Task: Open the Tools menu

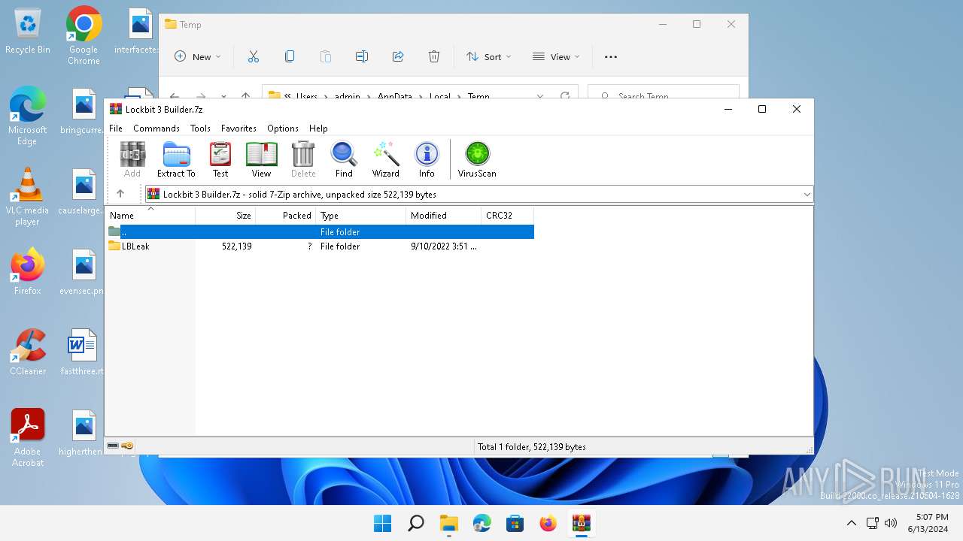Action: click(200, 128)
